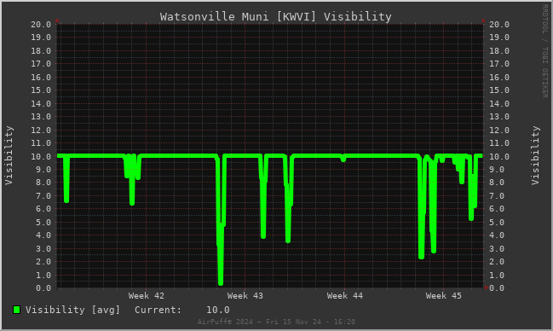Click the 'Week 44' x-axis label
The height and width of the screenshot is (331, 553).
[344, 296]
